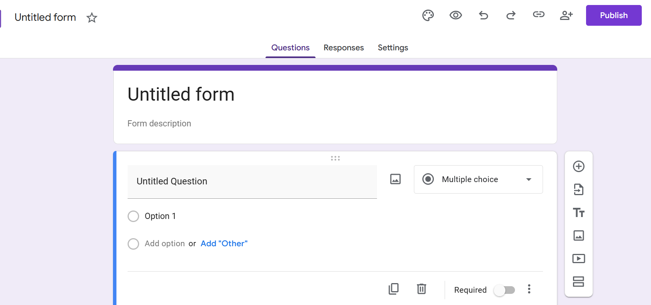Open question more options menu
The height and width of the screenshot is (305, 651).
click(529, 289)
